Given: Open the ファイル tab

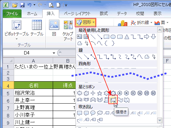Looking at the screenshot, I should tap(12, 14).
